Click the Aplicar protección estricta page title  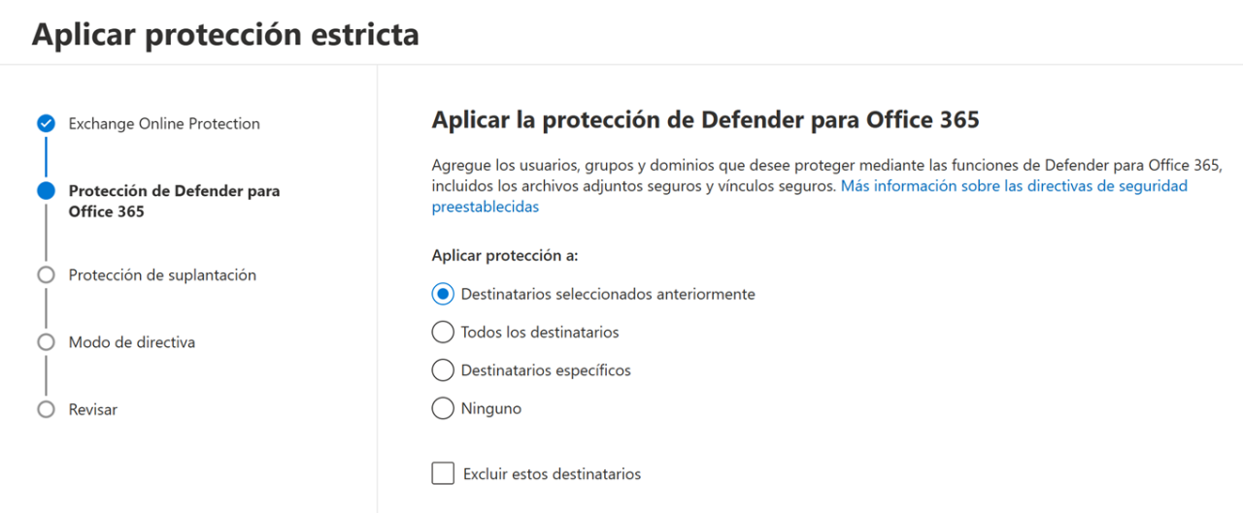pyautogui.click(x=225, y=35)
